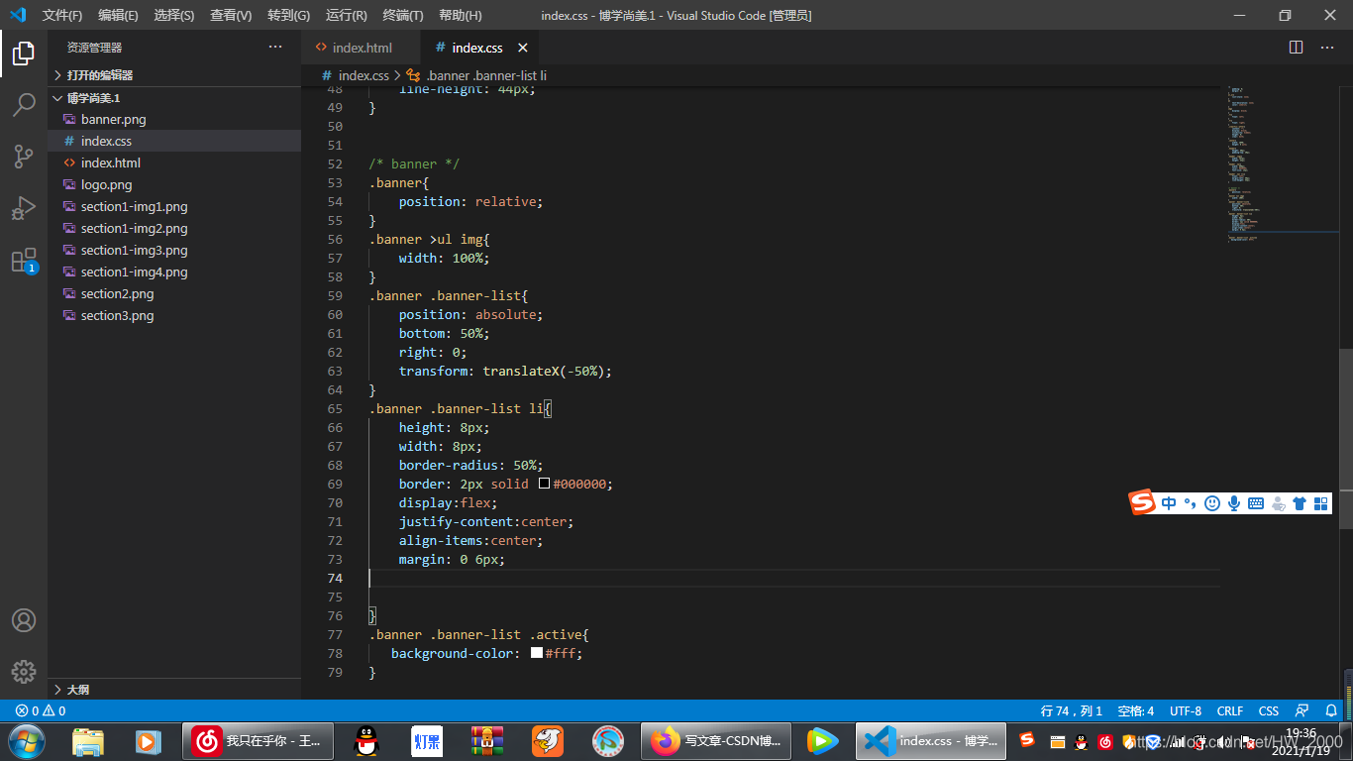The image size is (1353, 761).
Task: Open section1-img1.png file
Action: point(174,206)
